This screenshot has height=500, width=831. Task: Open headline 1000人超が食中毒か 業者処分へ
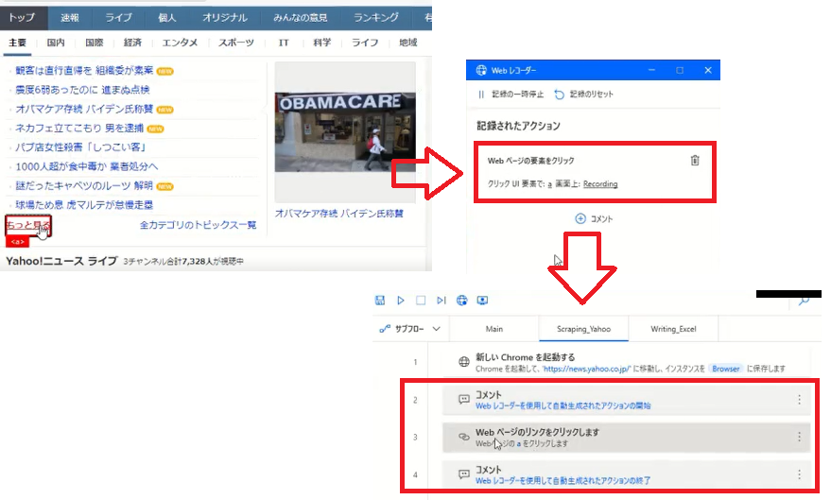point(86,166)
